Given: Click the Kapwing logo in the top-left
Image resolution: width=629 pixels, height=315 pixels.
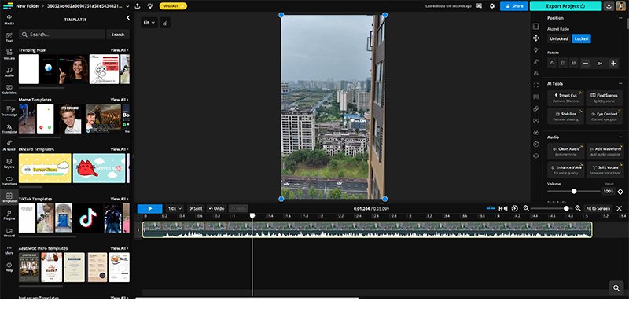Looking at the screenshot, I should tap(8, 6).
